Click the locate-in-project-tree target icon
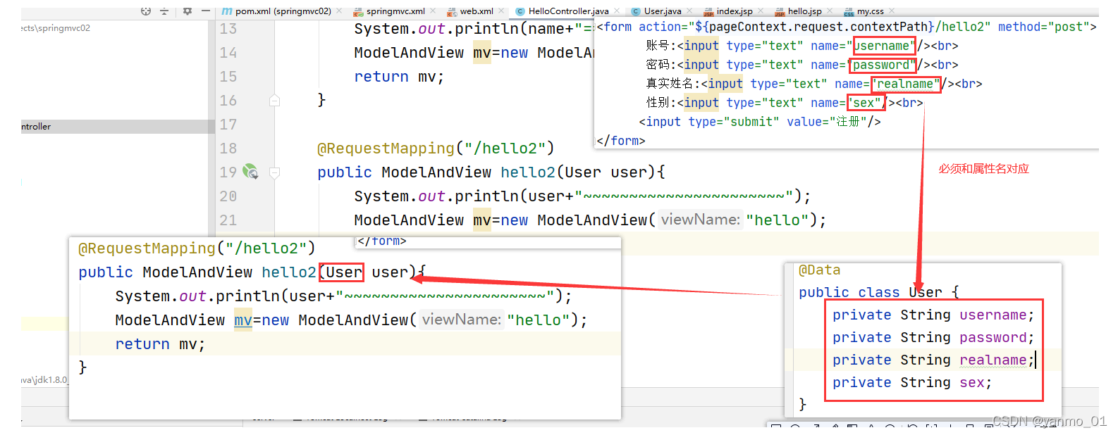This screenshot has height=435, width=1118. pyautogui.click(x=146, y=11)
